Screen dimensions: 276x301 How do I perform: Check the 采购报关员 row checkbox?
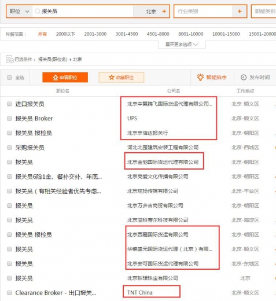tap(9, 148)
